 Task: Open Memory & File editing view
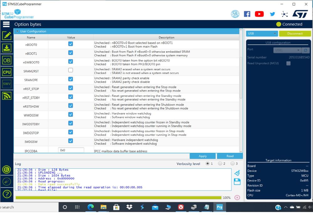7,36
